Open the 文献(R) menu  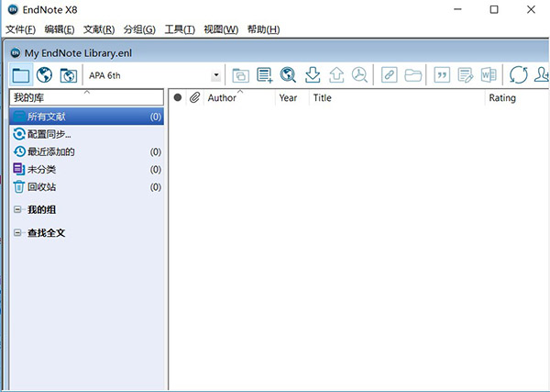(99, 29)
